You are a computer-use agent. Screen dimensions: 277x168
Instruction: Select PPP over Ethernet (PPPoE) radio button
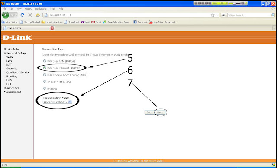(45, 68)
